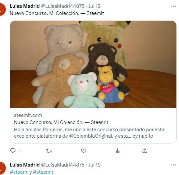Open tweet analytics bar chart icon
This screenshot has height=175, width=179.
(x=118, y=151)
